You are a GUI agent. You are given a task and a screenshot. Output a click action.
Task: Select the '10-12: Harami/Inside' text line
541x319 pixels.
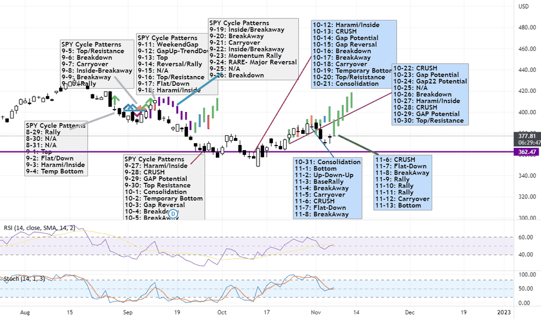pyautogui.click(x=346, y=25)
